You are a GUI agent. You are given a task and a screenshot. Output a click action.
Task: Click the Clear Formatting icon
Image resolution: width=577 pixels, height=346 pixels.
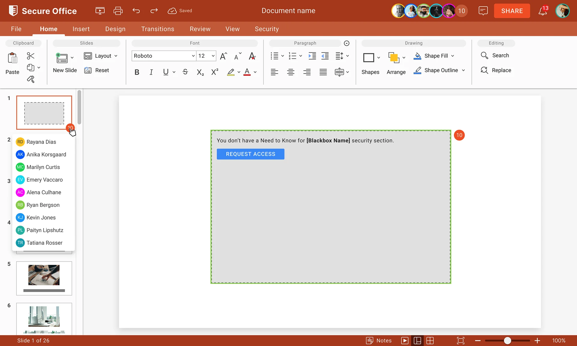[252, 56]
